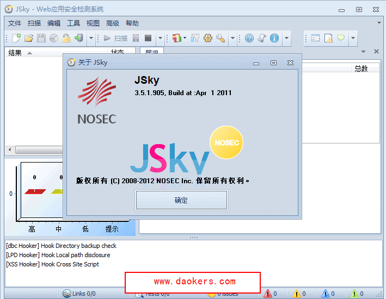Click the pie chart report icon
Image resolution: width=386 pixels, height=299 pixels.
click(x=54, y=38)
